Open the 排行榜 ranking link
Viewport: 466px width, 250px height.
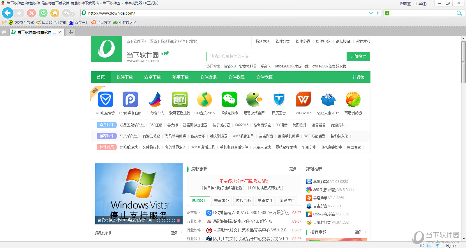(359, 77)
